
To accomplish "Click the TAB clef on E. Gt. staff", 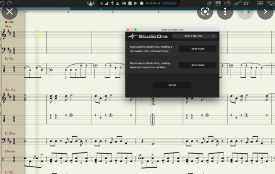I will pos(4,69).
